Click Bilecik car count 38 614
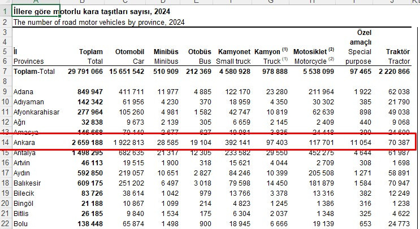Viewport: 420px width, 229px height. click(133, 193)
